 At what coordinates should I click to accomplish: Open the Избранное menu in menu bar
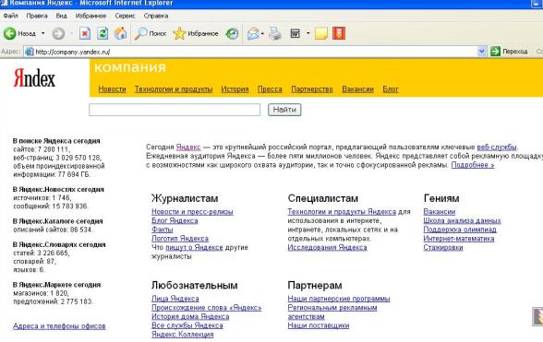[x=90, y=16]
